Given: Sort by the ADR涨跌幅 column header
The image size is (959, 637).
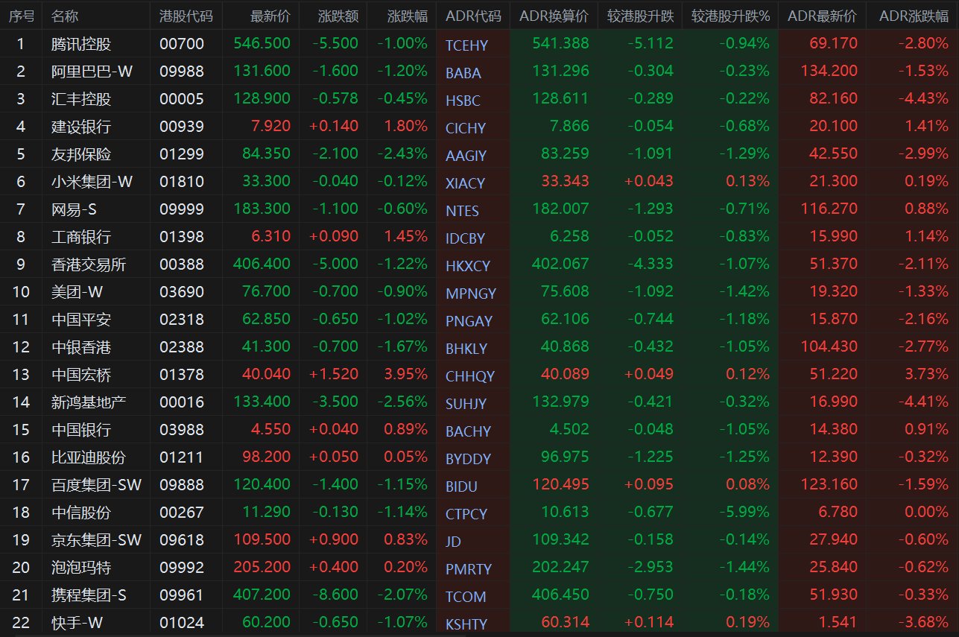Looking at the screenshot, I should tap(914, 16).
